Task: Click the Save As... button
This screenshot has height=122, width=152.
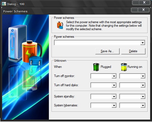Action: [x=107, y=51]
